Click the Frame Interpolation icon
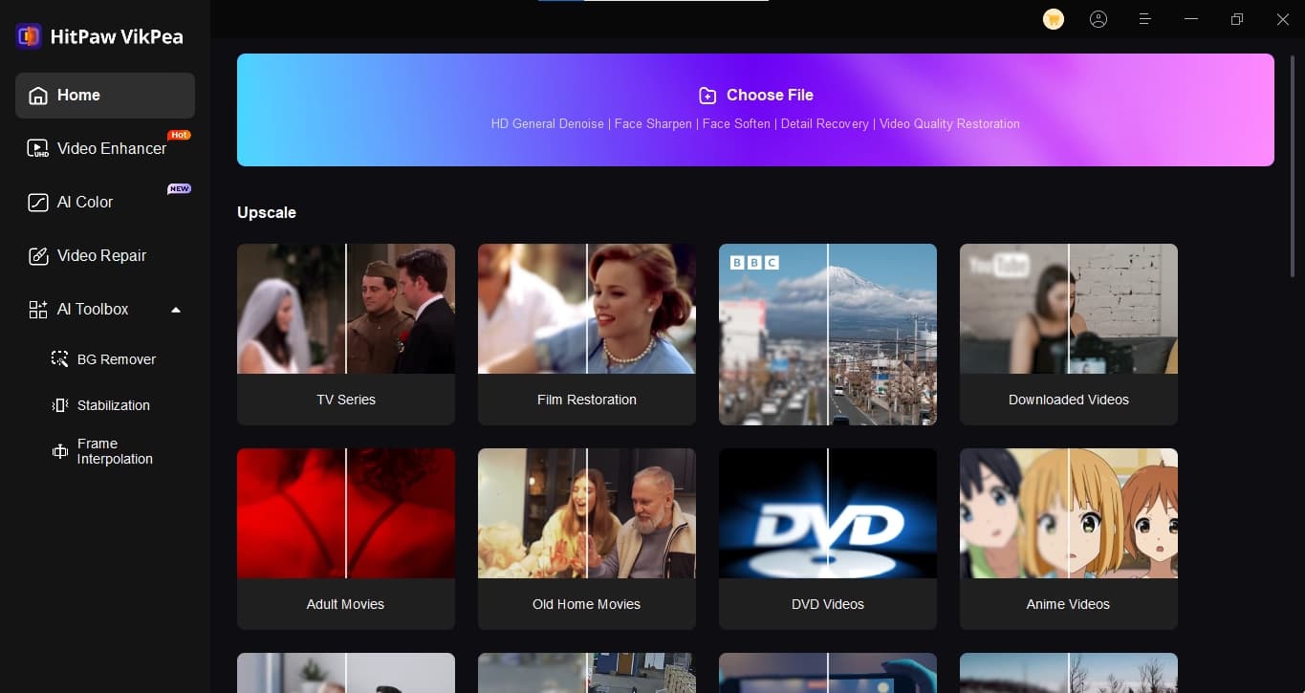Viewport: 1305px width, 693px height. [x=59, y=451]
